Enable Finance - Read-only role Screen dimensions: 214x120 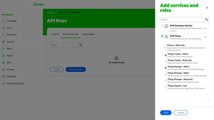coord(165,48)
